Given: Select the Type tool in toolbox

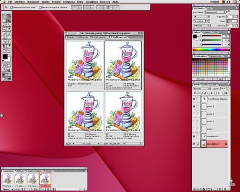Looking at the screenshot, I should coord(9,42).
